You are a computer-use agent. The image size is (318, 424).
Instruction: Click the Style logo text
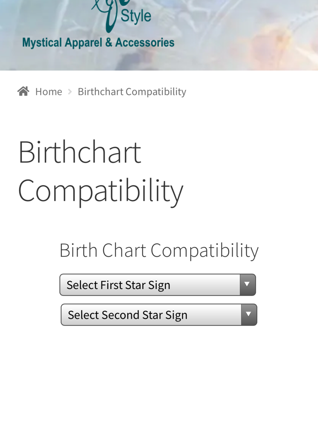click(136, 17)
